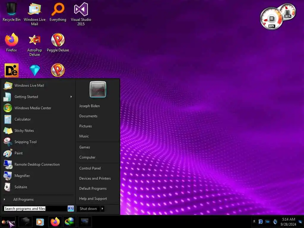Click the round blue tray icon

tap(275, 221)
